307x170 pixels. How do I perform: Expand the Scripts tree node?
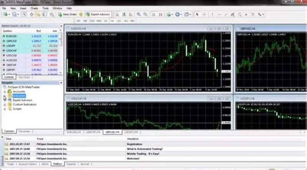point(5,109)
